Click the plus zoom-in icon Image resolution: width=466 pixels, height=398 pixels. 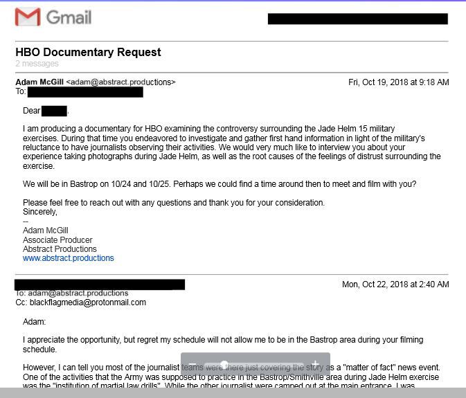pos(315,364)
